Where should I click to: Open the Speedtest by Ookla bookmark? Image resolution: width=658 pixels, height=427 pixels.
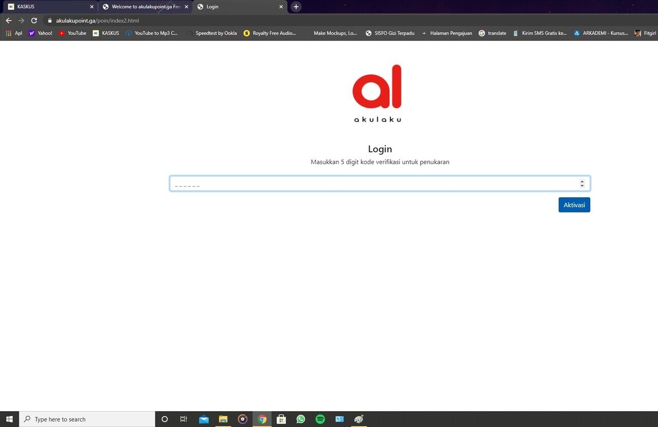[x=212, y=33]
